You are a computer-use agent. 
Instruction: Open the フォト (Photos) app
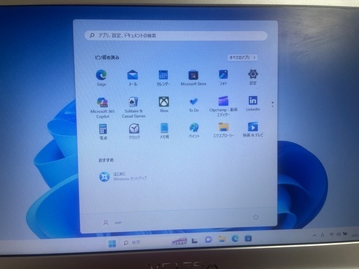click(x=223, y=78)
